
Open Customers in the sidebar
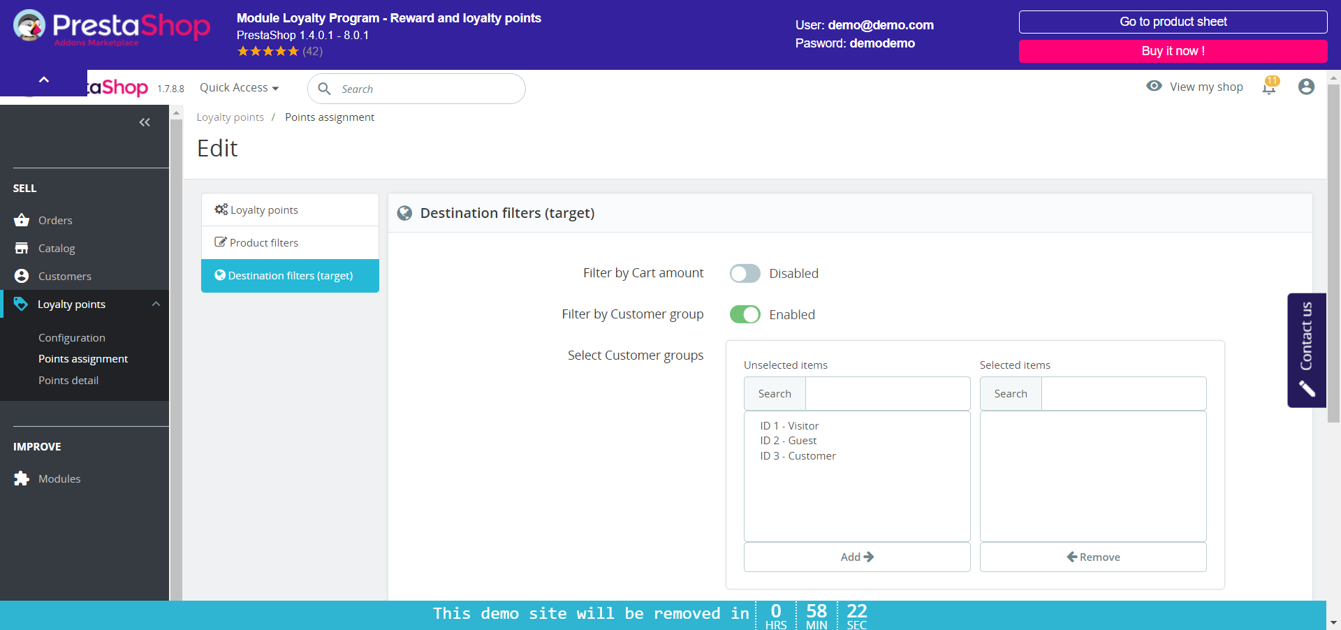65,276
